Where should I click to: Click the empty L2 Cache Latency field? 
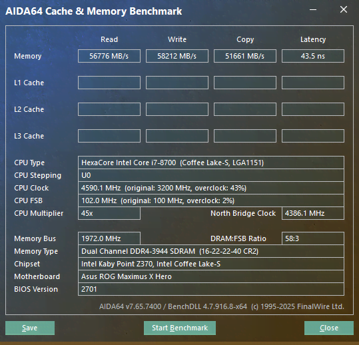click(x=313, y=109)
